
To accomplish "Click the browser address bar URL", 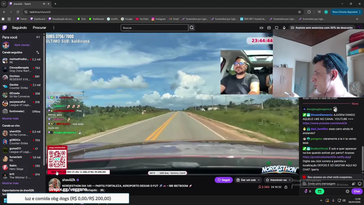I will coord(40,12).
